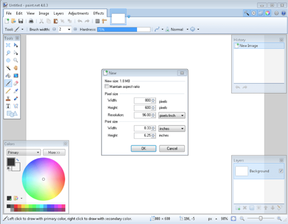Screen dimensions: 288x224
Task: Click the Paste toolbar icon
Action: click(x=56, y=21)
